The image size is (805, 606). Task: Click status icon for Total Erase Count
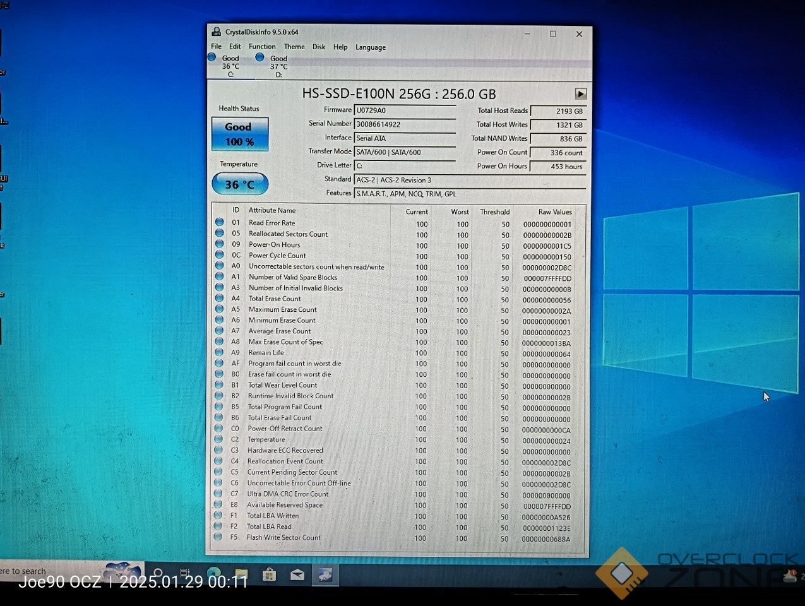pyautogui.click(x=220, y=298)
